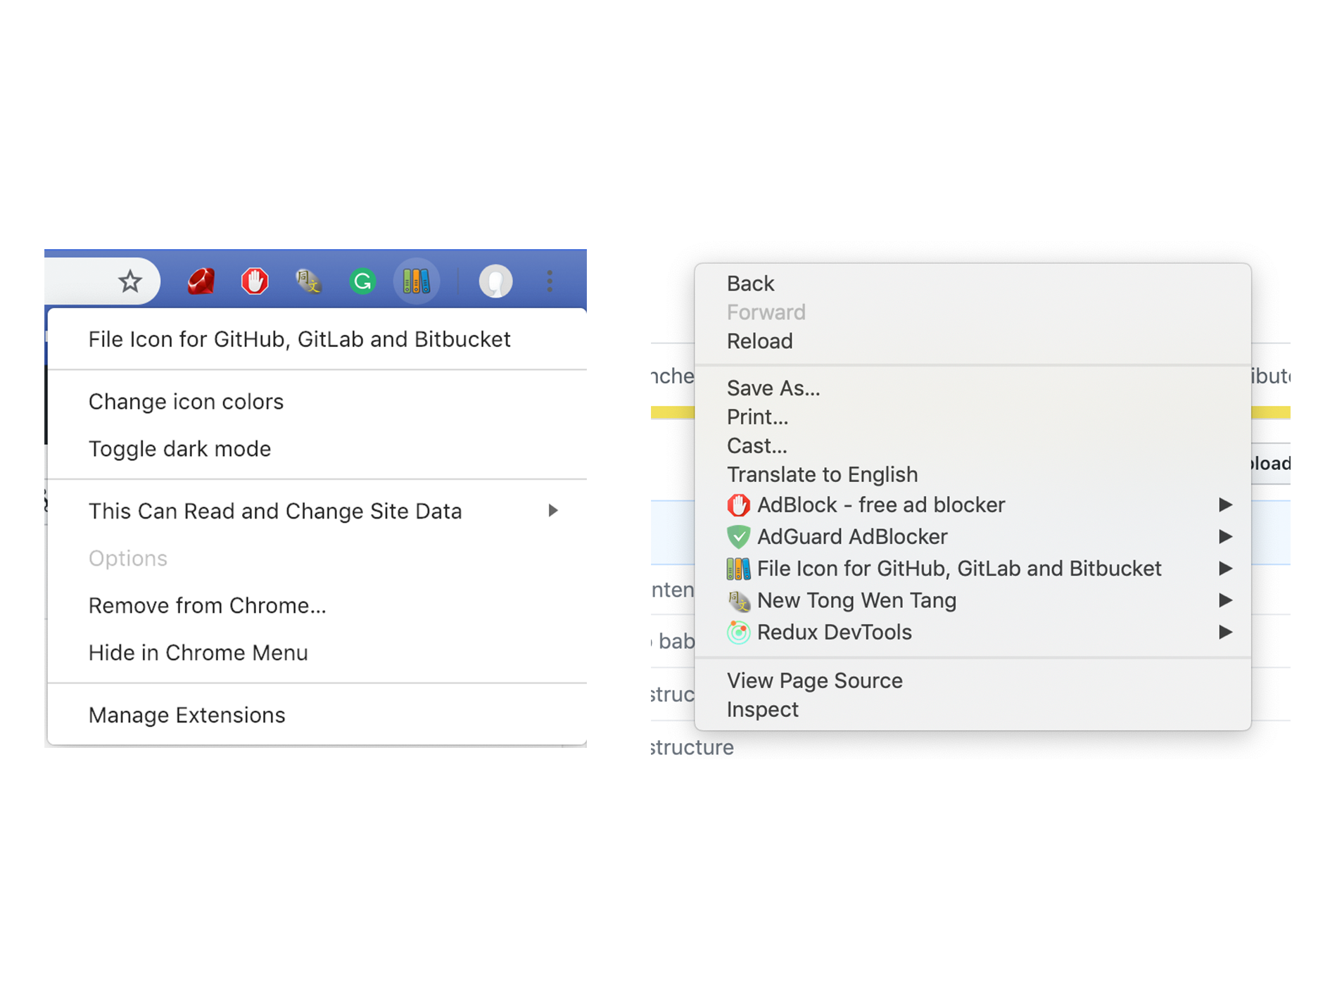The height and width of the screenshot is (997, 1330).
Task: Expand the AdGuard AdBlocker submenu arrow
Action: point(1225,537)
